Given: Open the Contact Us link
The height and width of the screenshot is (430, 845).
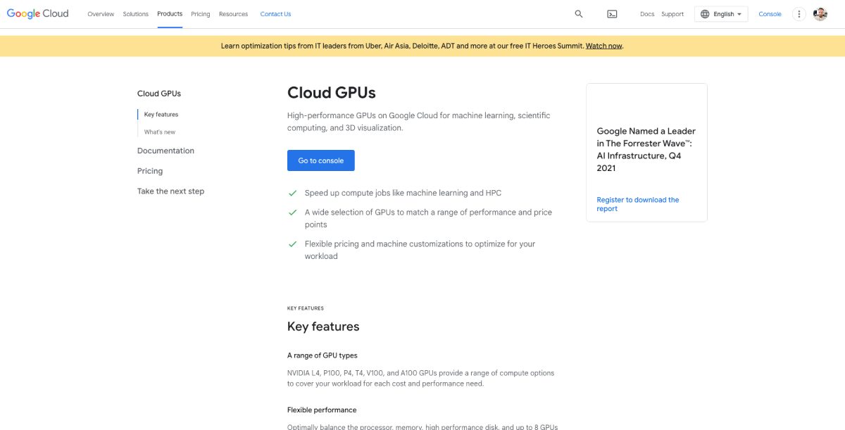Looking at the screenshot, I should coord(275,13).
